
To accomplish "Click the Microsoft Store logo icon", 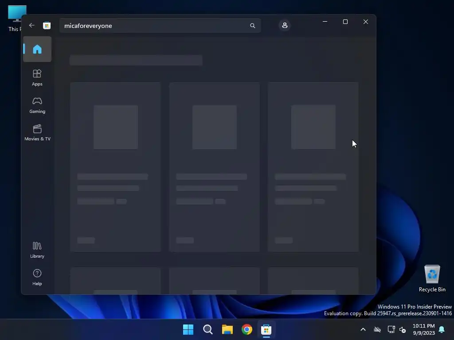I will point(47,25).
